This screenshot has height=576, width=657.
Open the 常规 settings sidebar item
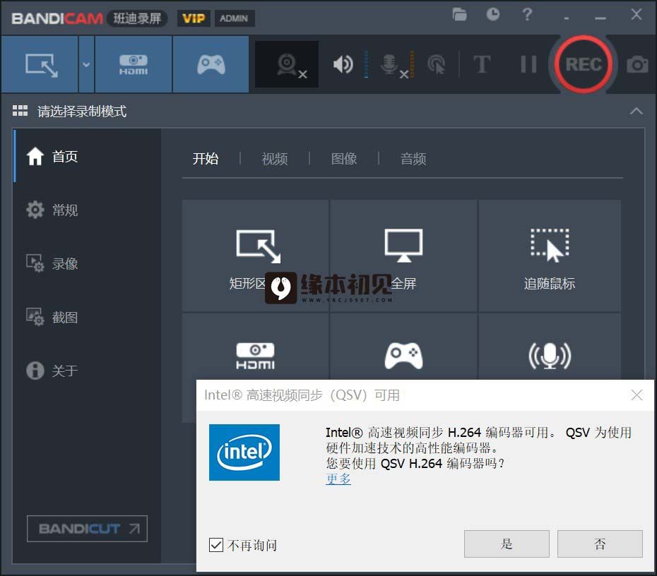(87, 210)
